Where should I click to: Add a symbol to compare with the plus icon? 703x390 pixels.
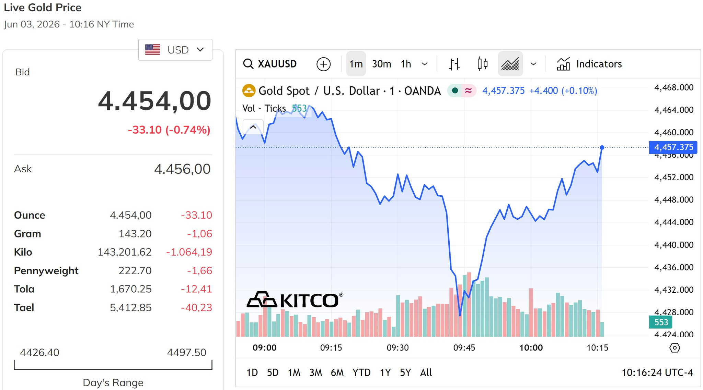coord(323,64)
